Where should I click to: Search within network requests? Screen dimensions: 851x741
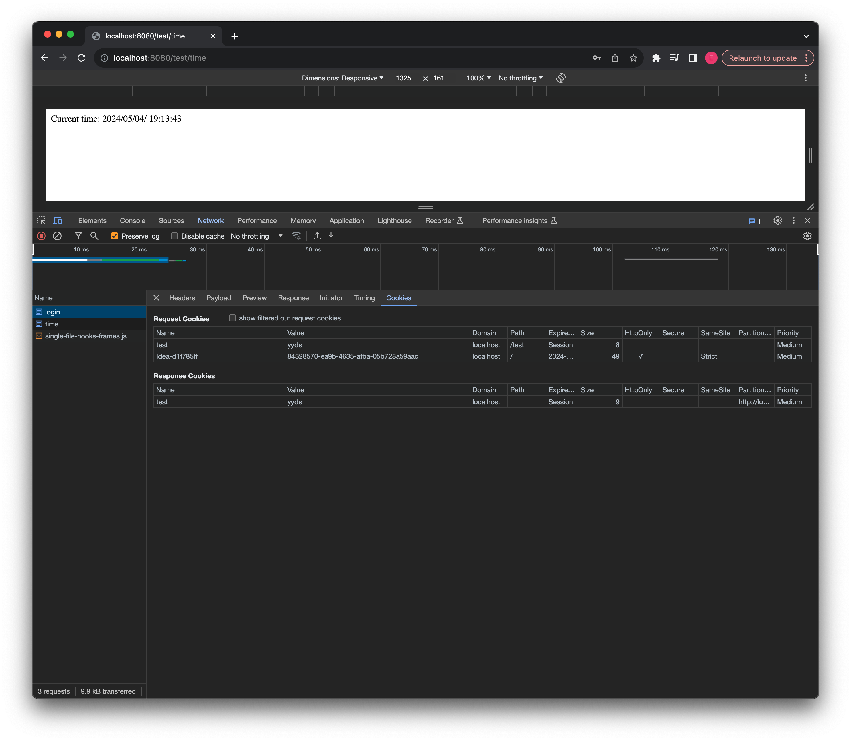point(94,236)
